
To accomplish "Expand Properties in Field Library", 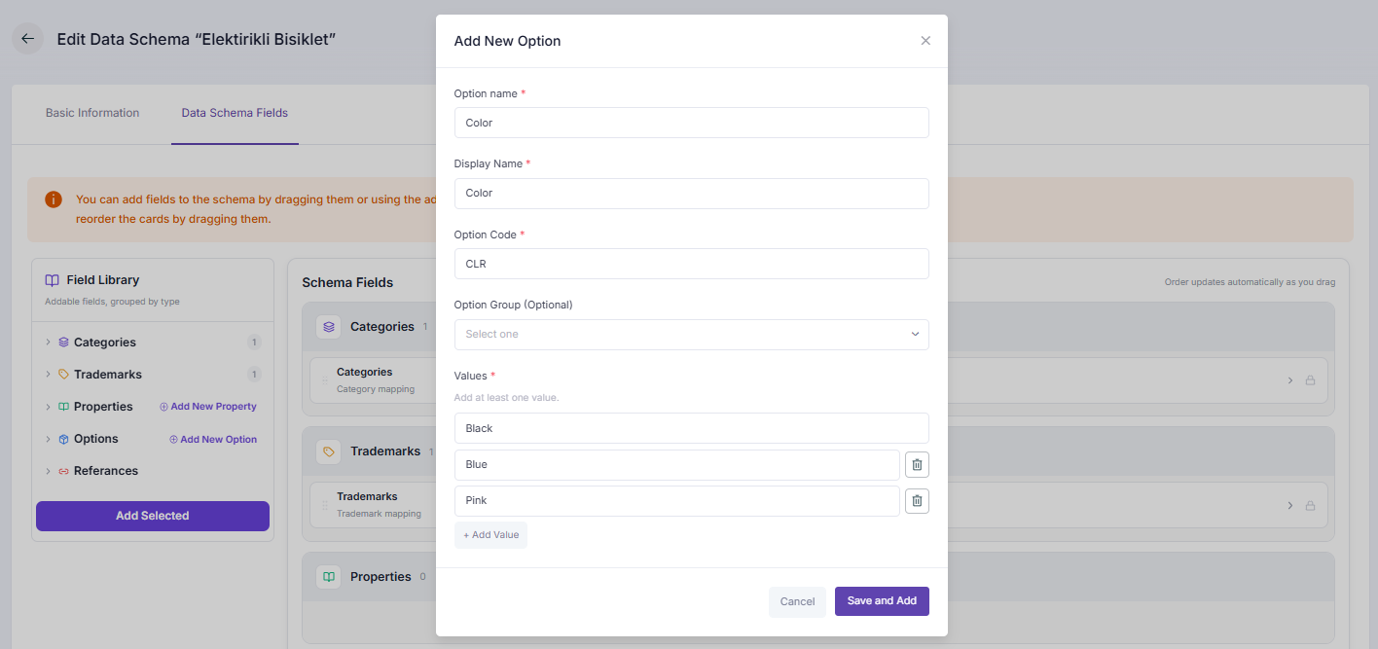I will click(x=48, y=407).
